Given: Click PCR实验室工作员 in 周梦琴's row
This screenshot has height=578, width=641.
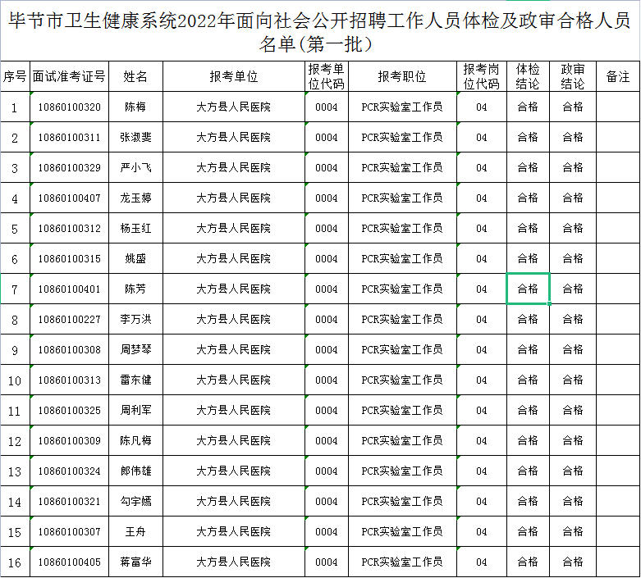Looking at the screenshot, I should tap(402, 349).
